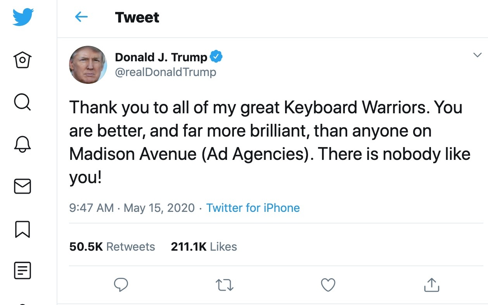Like the tweet with the heart
The width and height of the screenshot is (488, 305).
coord(328,285)
